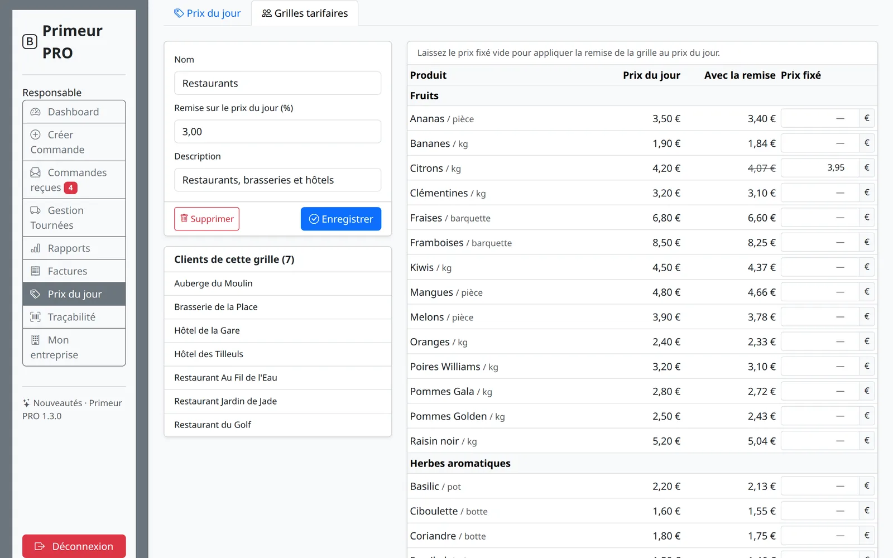Screen dimensions: 893x558
Task: Select client Restaurant Jardin de Jade
Action: 277,401
